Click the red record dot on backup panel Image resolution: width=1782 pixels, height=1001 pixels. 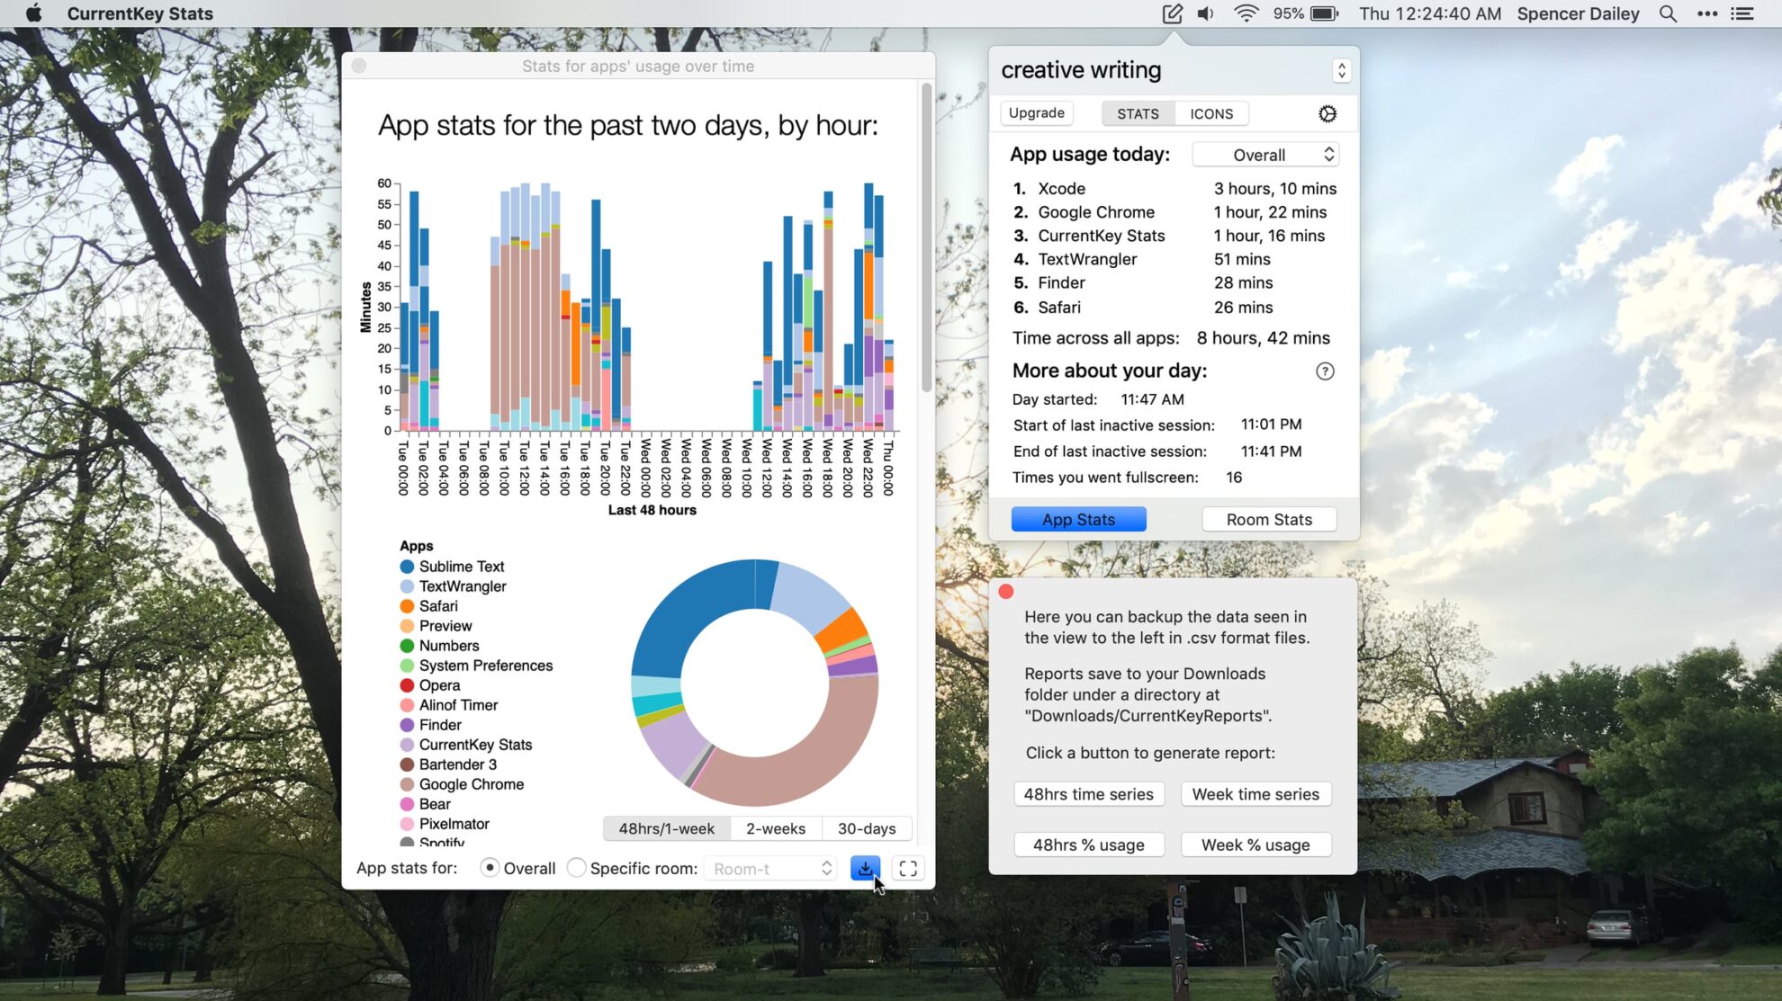click(x=1005, y=592)
